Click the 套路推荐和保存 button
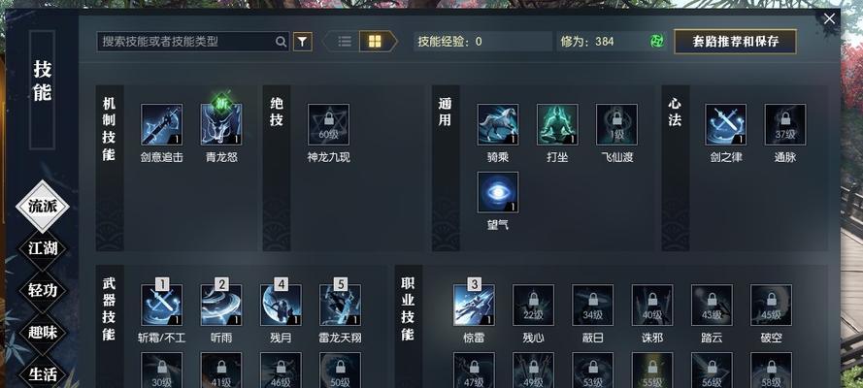 [735, 41]
